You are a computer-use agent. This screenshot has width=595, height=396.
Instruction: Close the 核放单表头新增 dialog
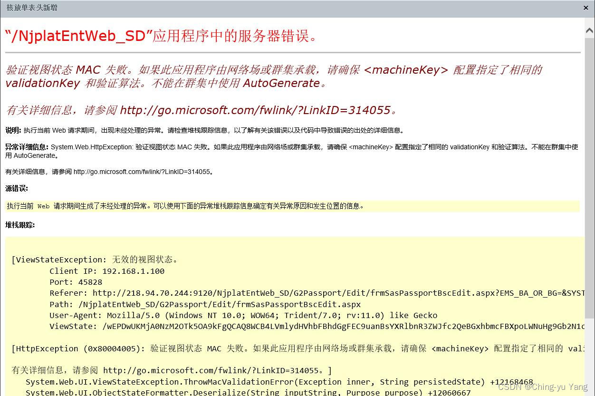pyautogui.click(x=586, y=8)
